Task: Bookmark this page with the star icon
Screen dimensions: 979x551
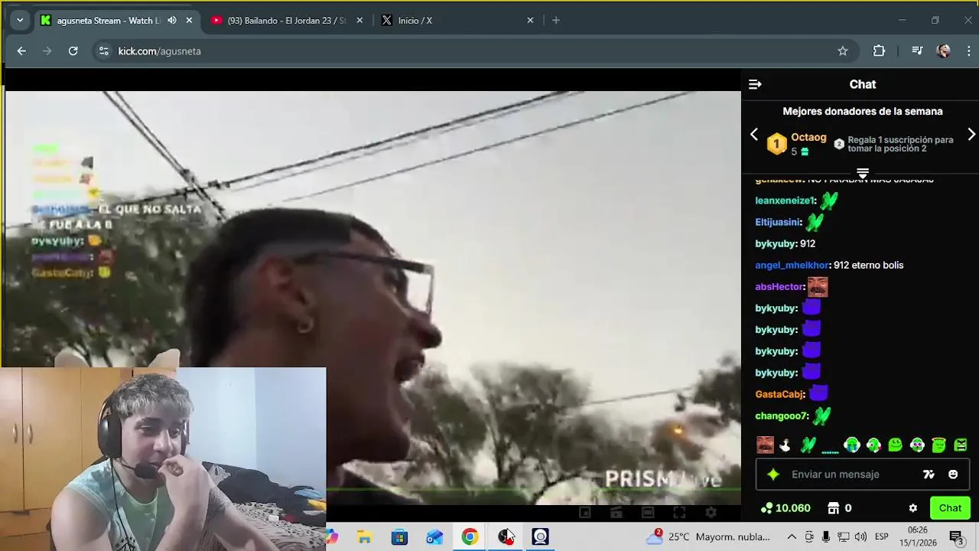Action: [843, 51]
